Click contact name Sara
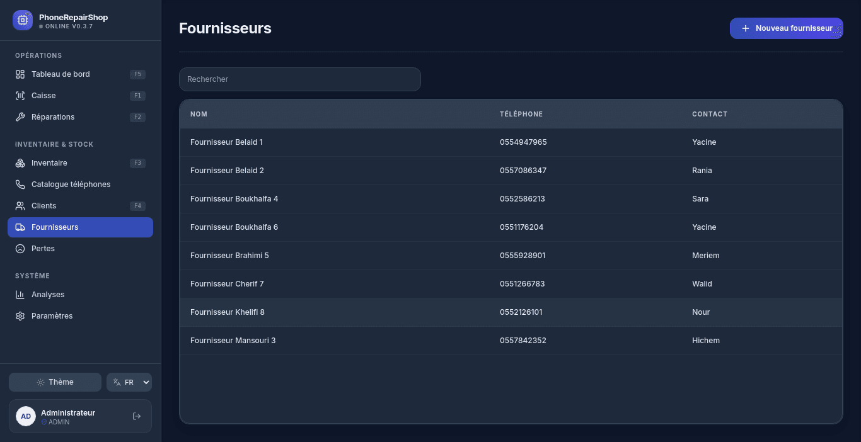Viewport: 861px width, 442px height. [x=700, y=199]
